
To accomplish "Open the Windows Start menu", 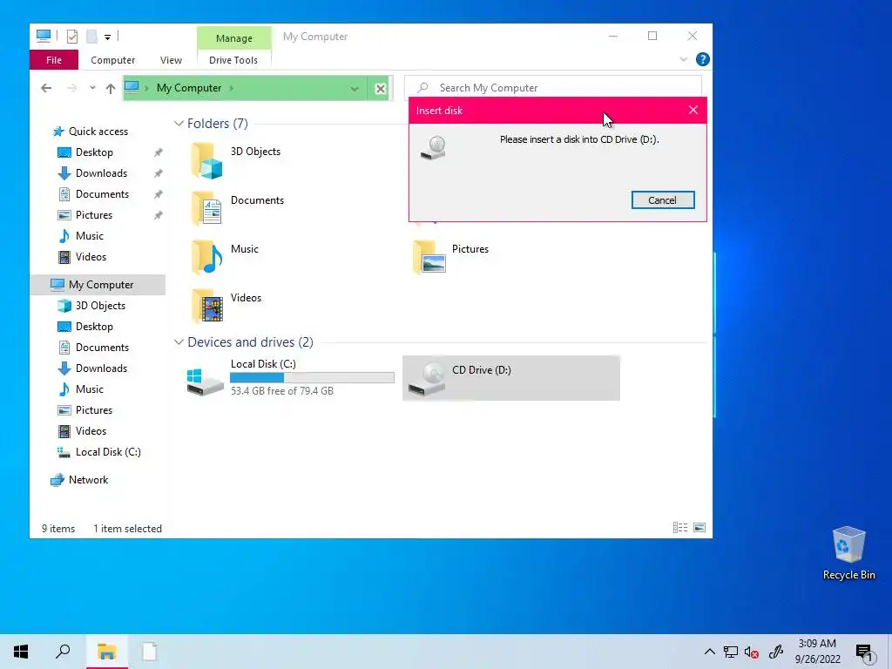I will click(21, 652).
